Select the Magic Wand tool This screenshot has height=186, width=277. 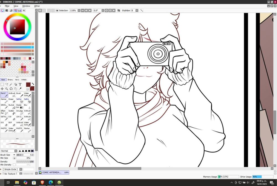[x=11, y=84]
